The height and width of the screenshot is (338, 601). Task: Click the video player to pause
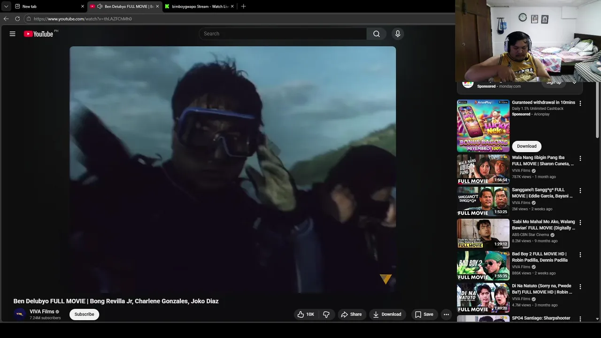pos(232,169)
